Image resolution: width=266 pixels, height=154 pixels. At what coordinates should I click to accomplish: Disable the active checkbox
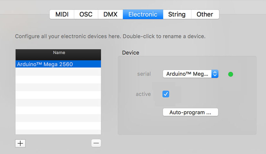coord(166,94)
